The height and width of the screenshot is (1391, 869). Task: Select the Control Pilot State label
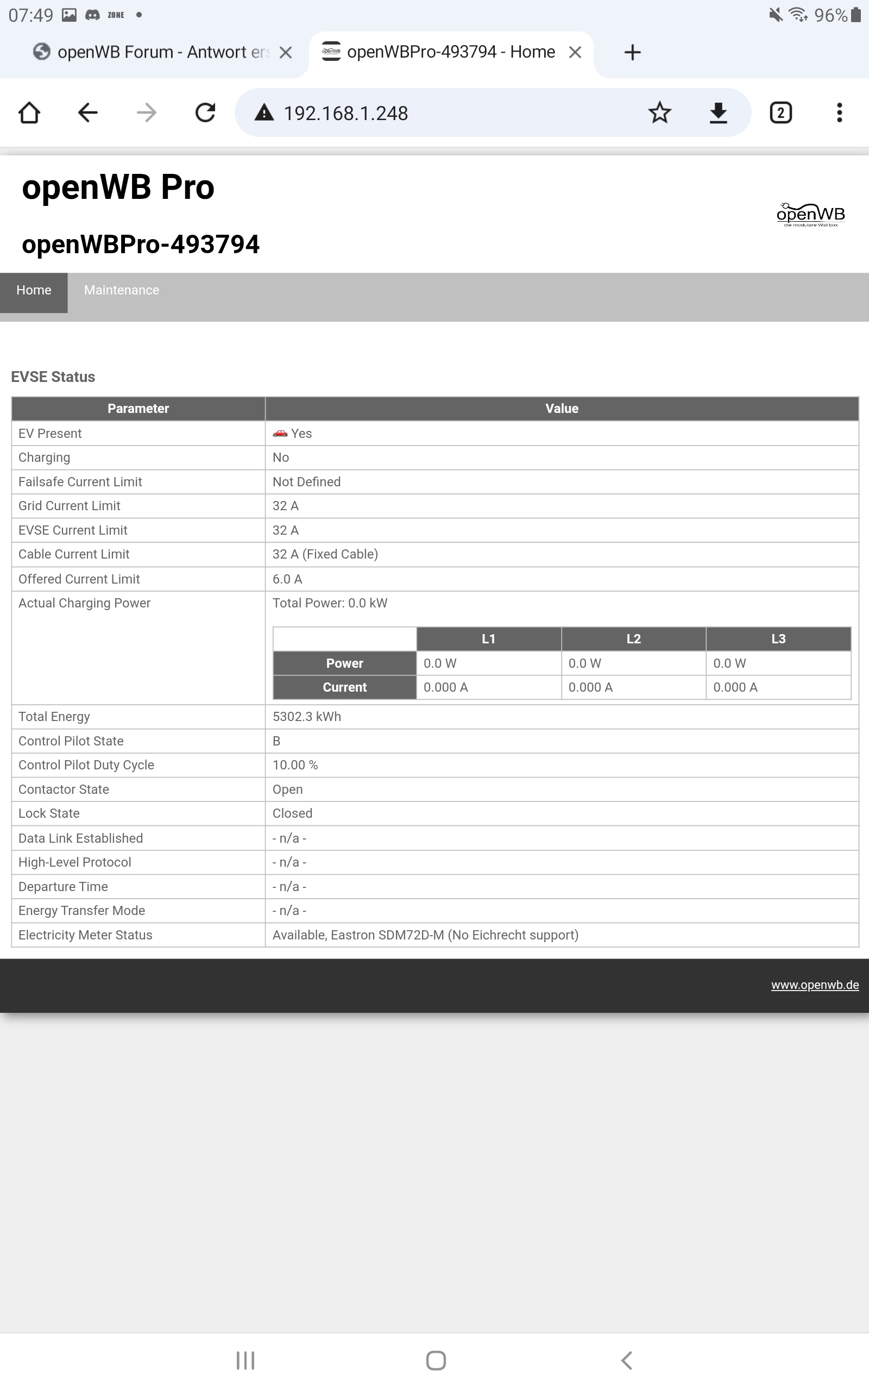click(x=71, y=742)
